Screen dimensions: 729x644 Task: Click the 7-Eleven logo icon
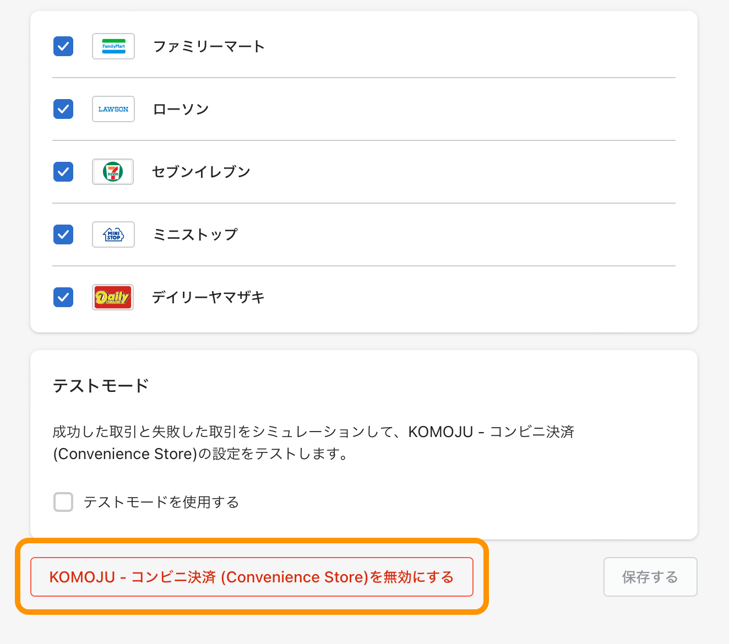point(113,172)
